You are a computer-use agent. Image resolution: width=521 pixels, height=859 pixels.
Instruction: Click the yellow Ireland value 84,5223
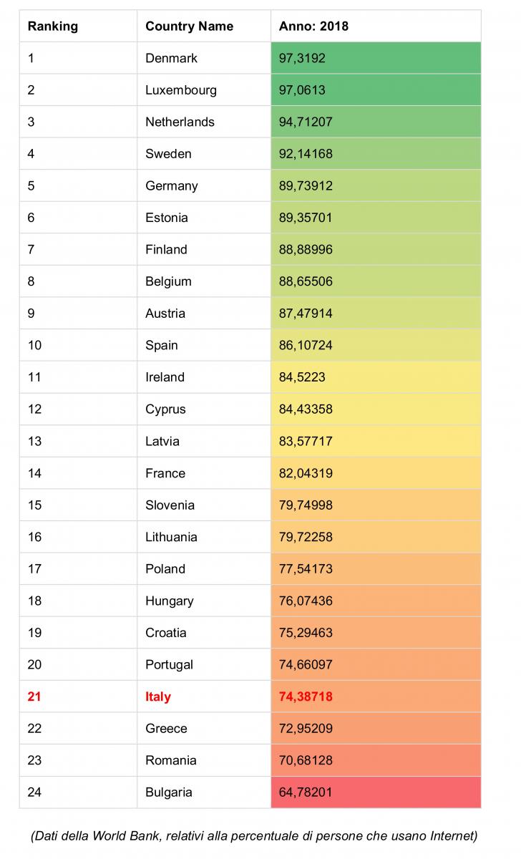[x=376, y=377]
